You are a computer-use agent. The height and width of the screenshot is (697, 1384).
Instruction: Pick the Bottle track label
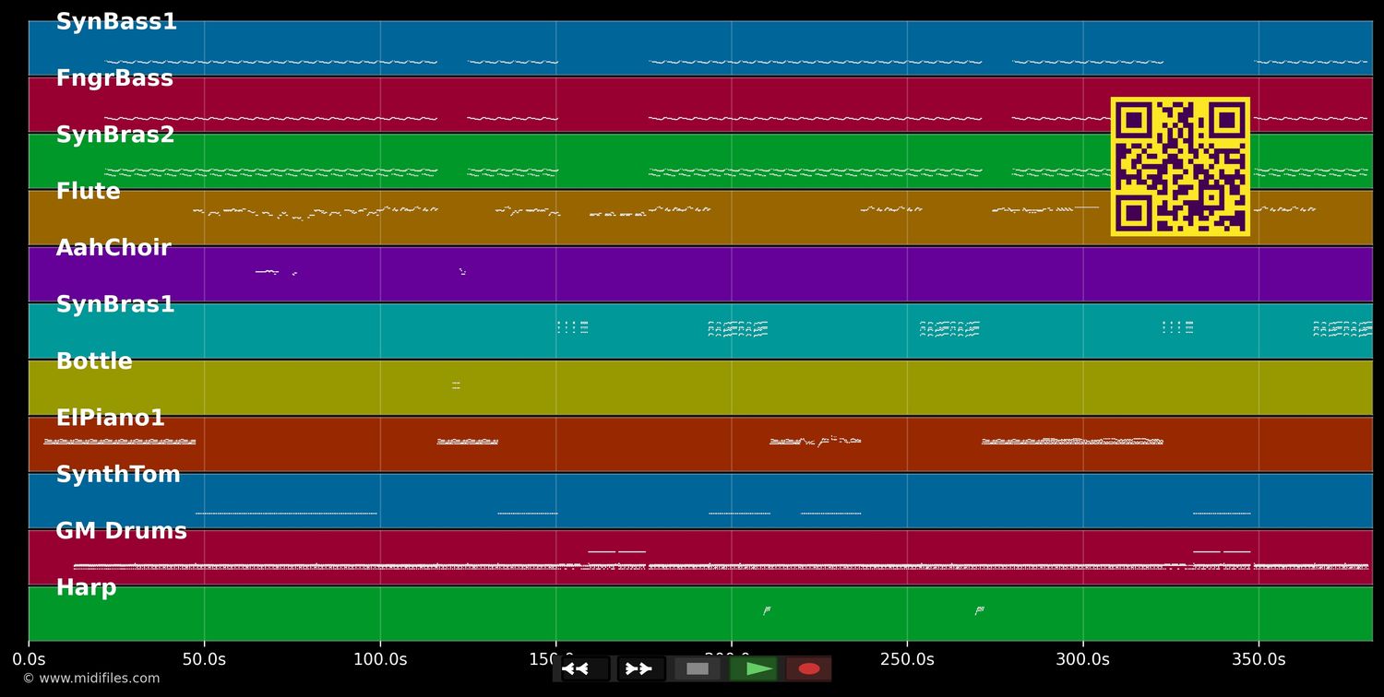tap(94, 361)
